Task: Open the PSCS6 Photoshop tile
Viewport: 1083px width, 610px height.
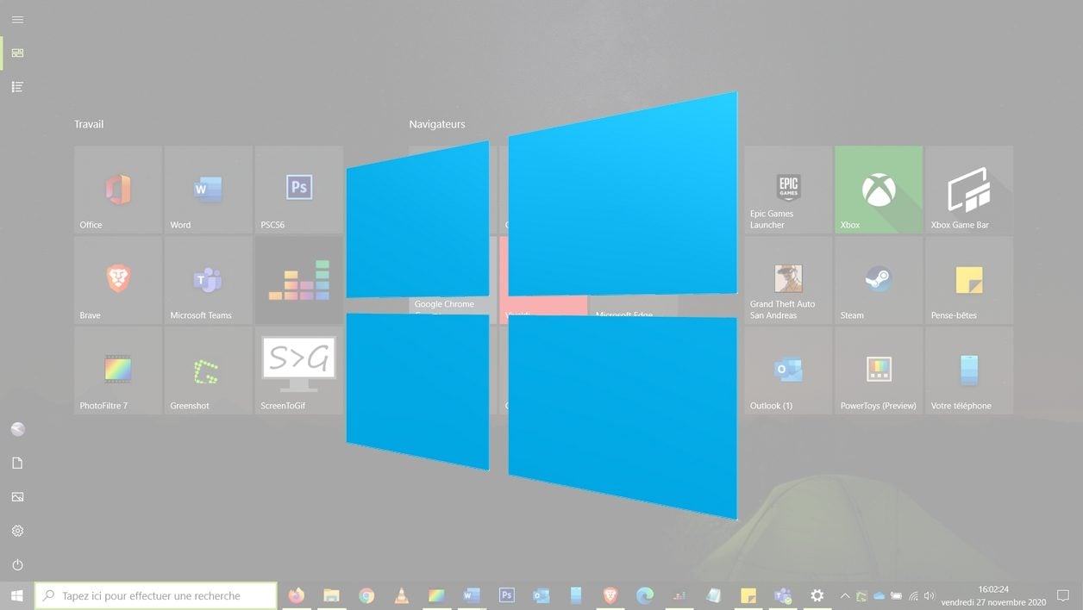Action: tap(299, 190)
